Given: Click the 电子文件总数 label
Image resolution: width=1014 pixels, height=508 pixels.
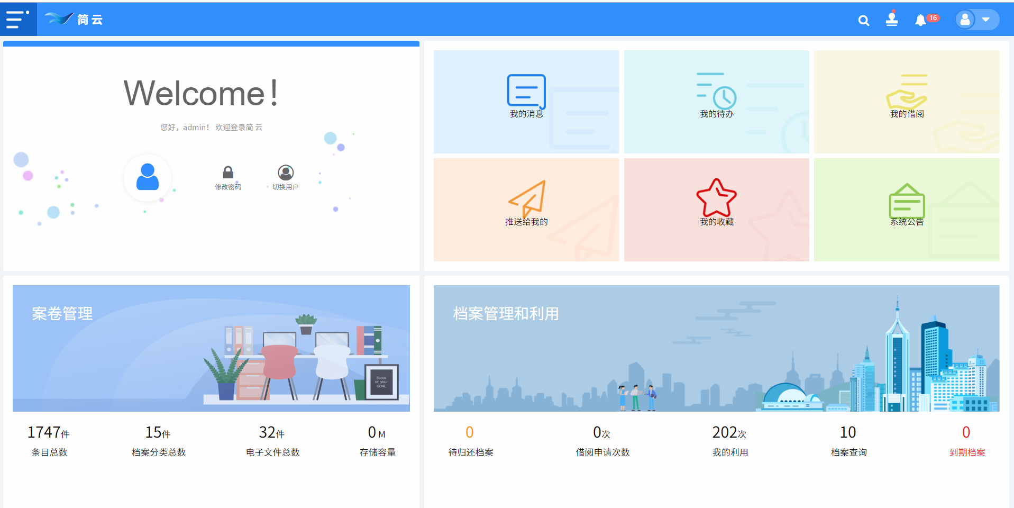Looking at the screenshot, I should 273,452.
